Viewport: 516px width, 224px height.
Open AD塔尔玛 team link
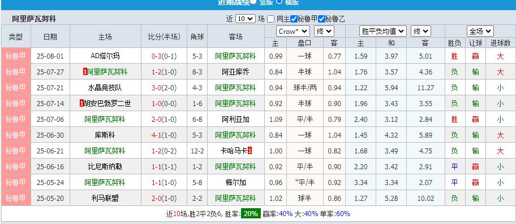[105, 56]
